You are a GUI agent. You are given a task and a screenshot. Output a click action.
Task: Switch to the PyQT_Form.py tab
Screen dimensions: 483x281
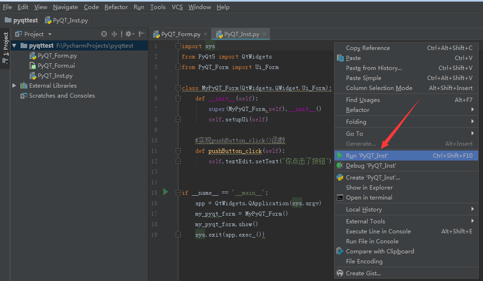(180, 34)
